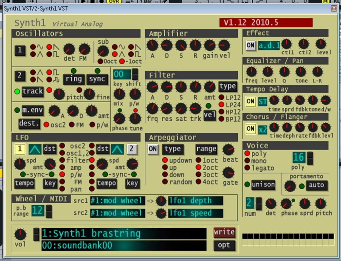Select LFO 2 slot button

[x=132, y=149]
